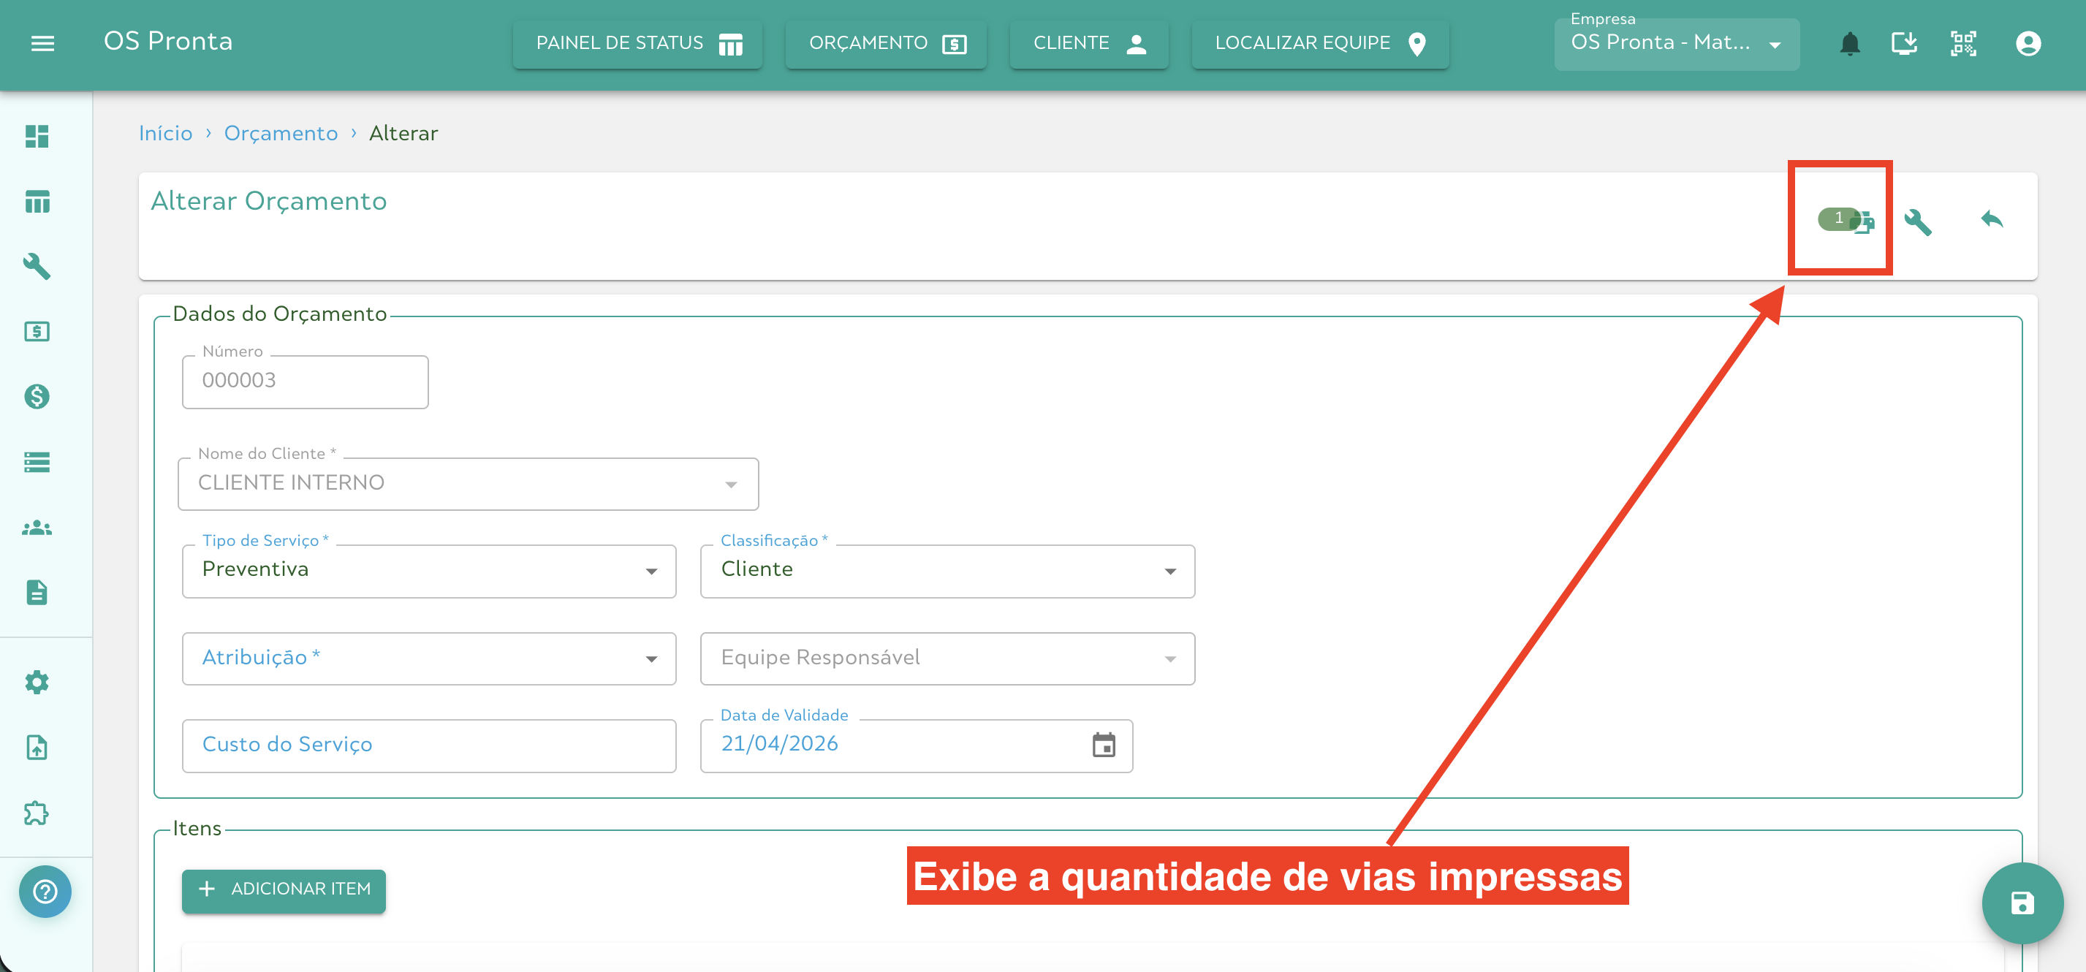Screen dimensions: 2086x972
Task: Navigate to Orçamento via the breadcrumb link
Action: [x=281, y=133]
